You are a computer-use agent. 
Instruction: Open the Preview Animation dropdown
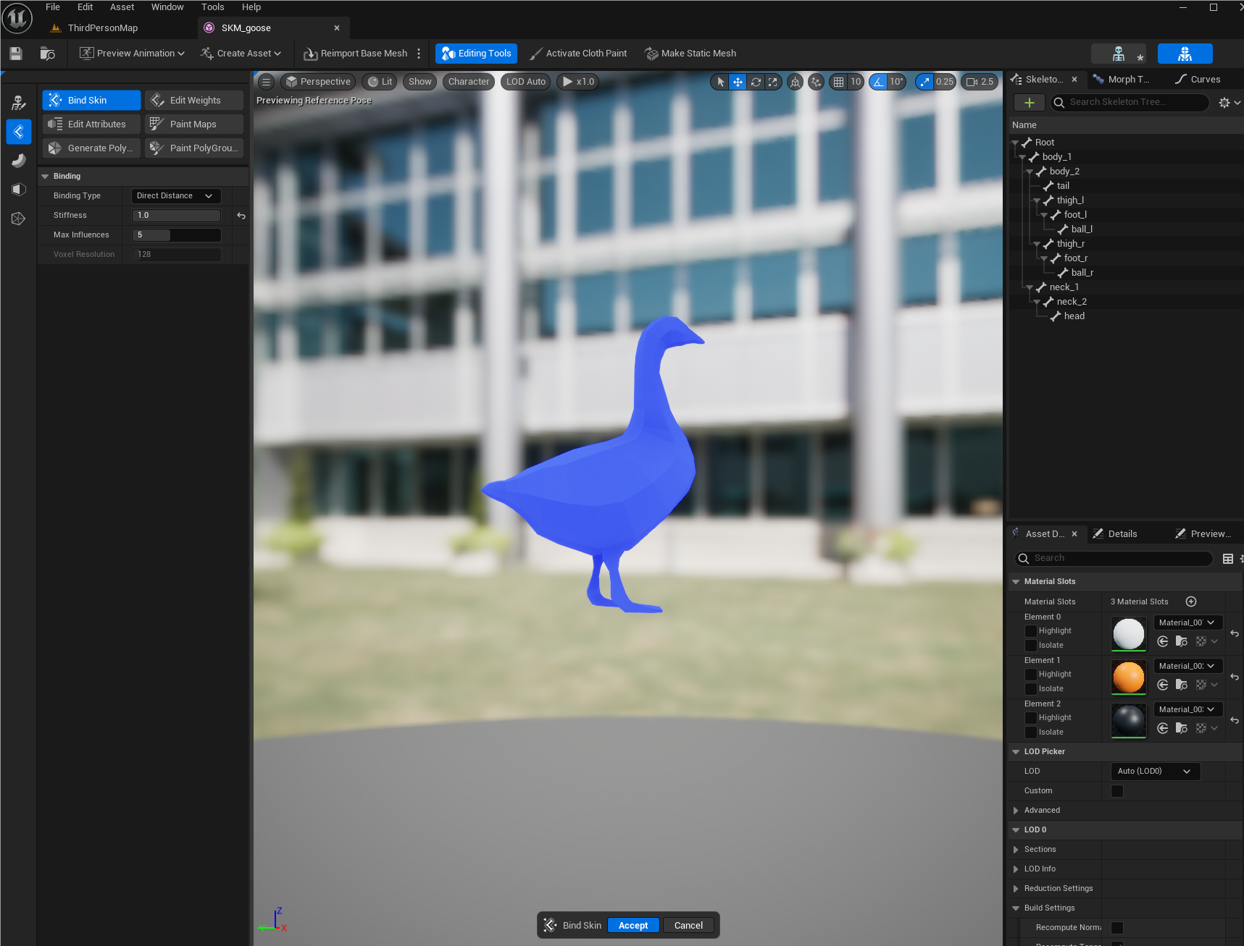(132, 54)
